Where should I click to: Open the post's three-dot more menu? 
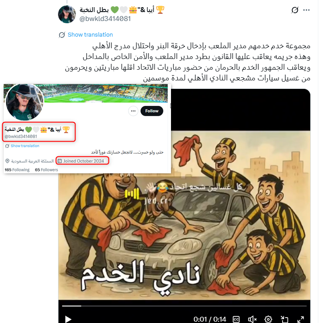tap(306, 10)
